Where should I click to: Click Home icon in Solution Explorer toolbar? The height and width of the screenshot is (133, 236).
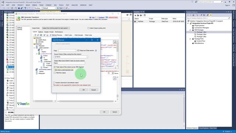tap(193, 15)
